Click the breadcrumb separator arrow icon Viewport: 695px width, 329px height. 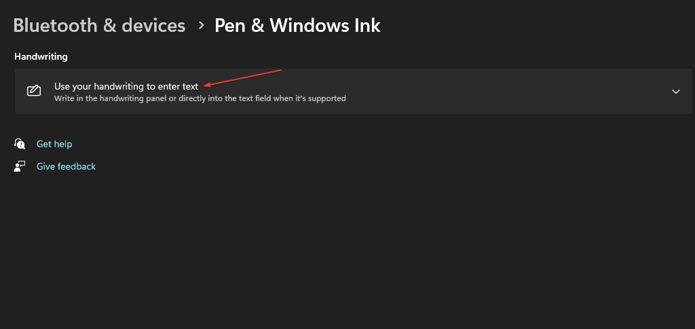(201, 26)
